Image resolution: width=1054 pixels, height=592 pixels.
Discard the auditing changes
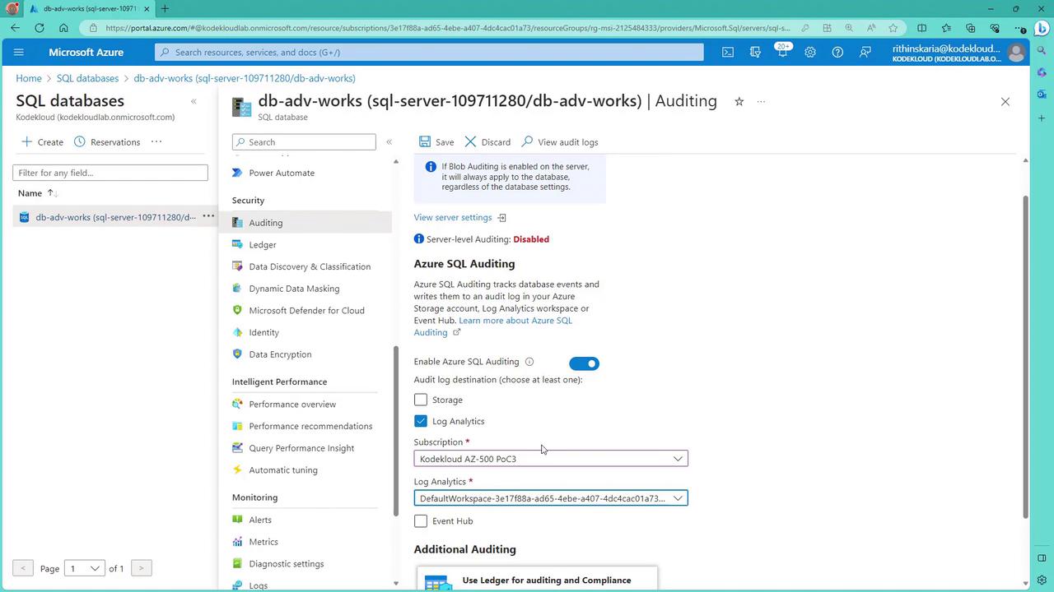[x=487, y=142]
